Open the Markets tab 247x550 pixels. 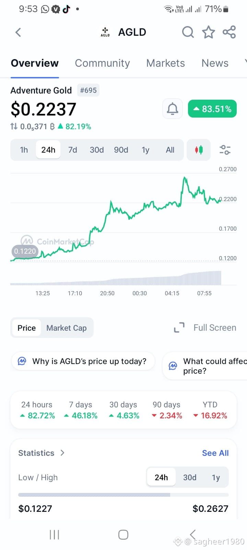[x=166, y=63]
